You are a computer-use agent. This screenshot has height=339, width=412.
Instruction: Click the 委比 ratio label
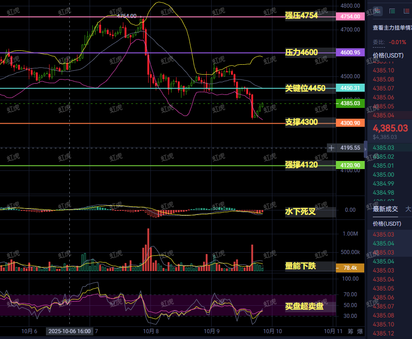(379, 42)
